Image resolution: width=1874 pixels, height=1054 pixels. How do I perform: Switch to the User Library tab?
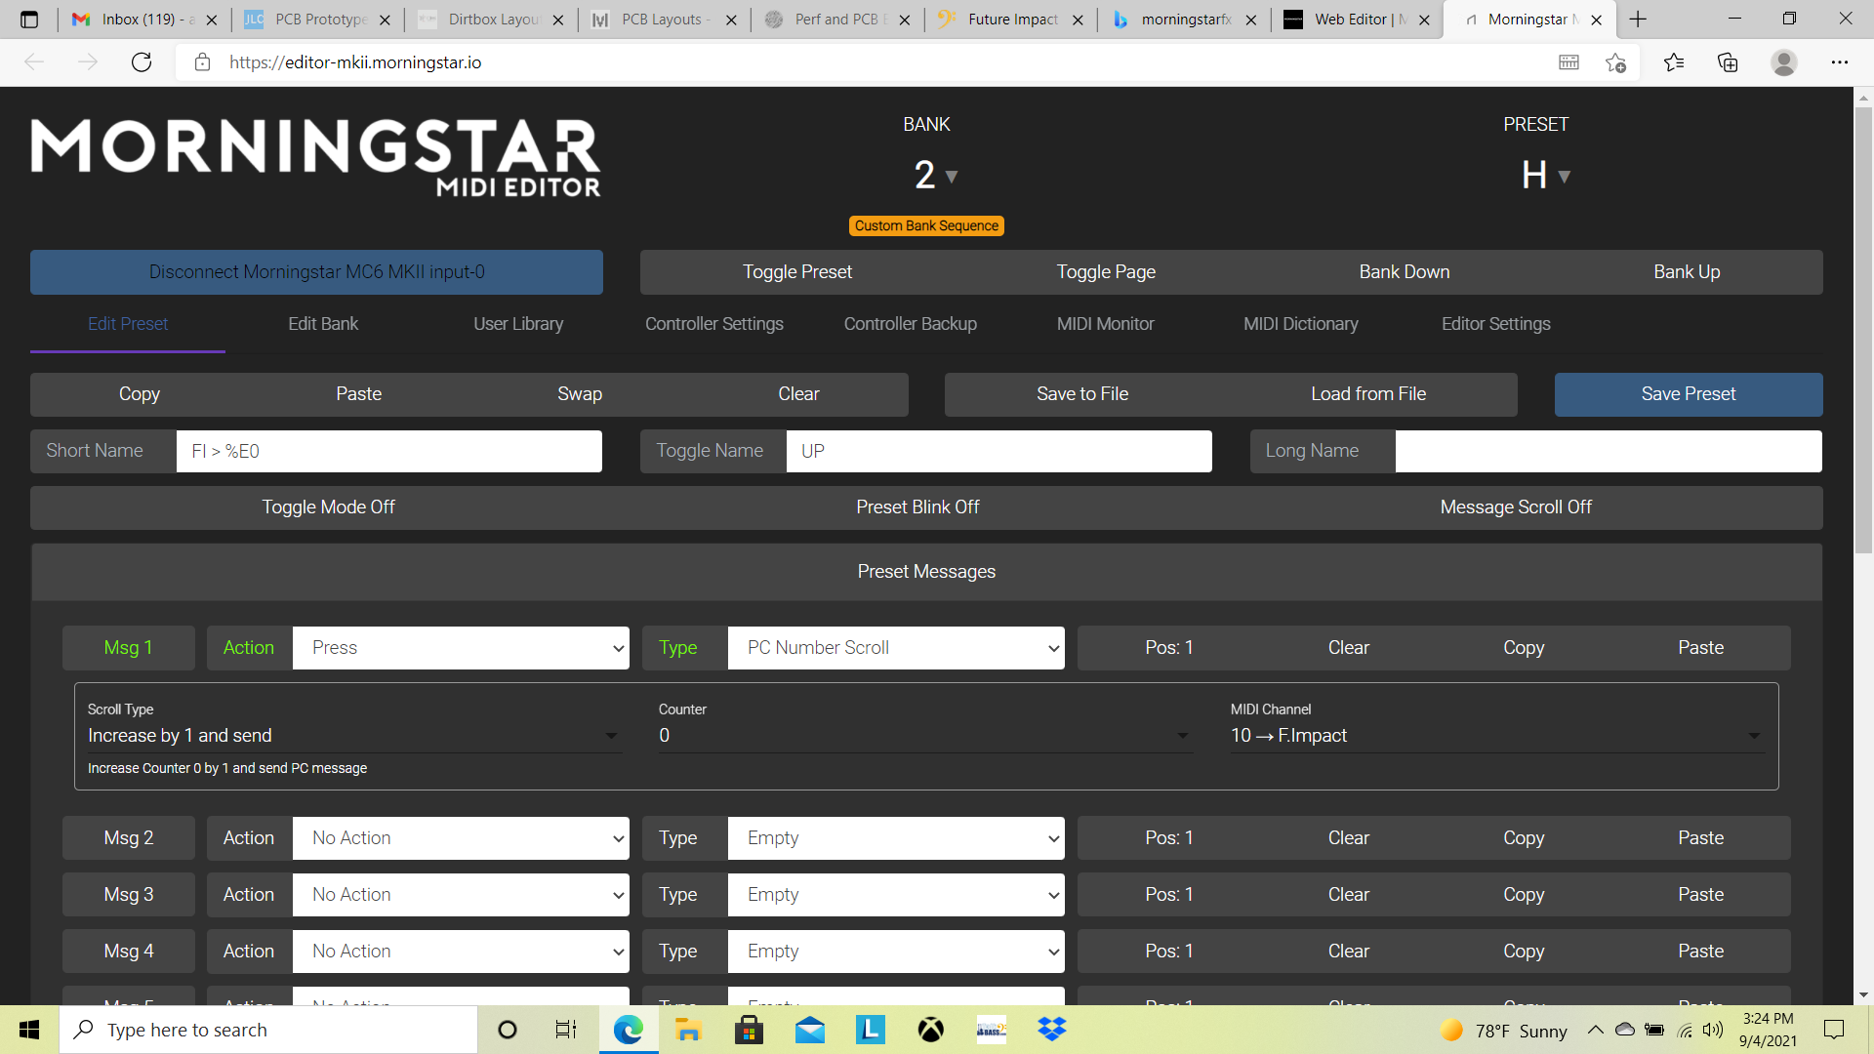(x=518, y=324)
